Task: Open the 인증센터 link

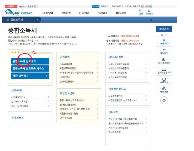Action: 104,6
